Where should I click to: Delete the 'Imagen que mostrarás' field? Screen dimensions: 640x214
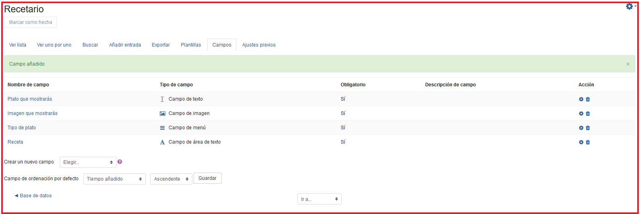click(588, 114)
